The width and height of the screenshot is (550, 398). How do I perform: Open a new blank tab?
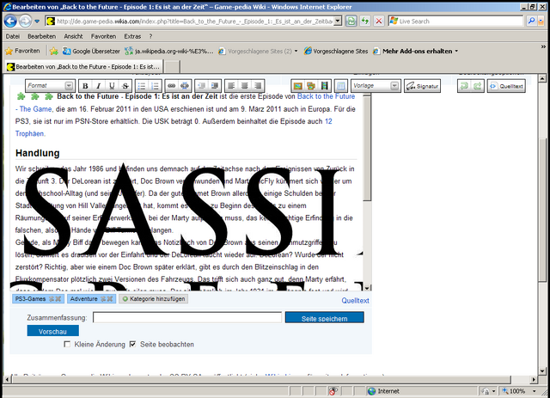coord(172,67)
